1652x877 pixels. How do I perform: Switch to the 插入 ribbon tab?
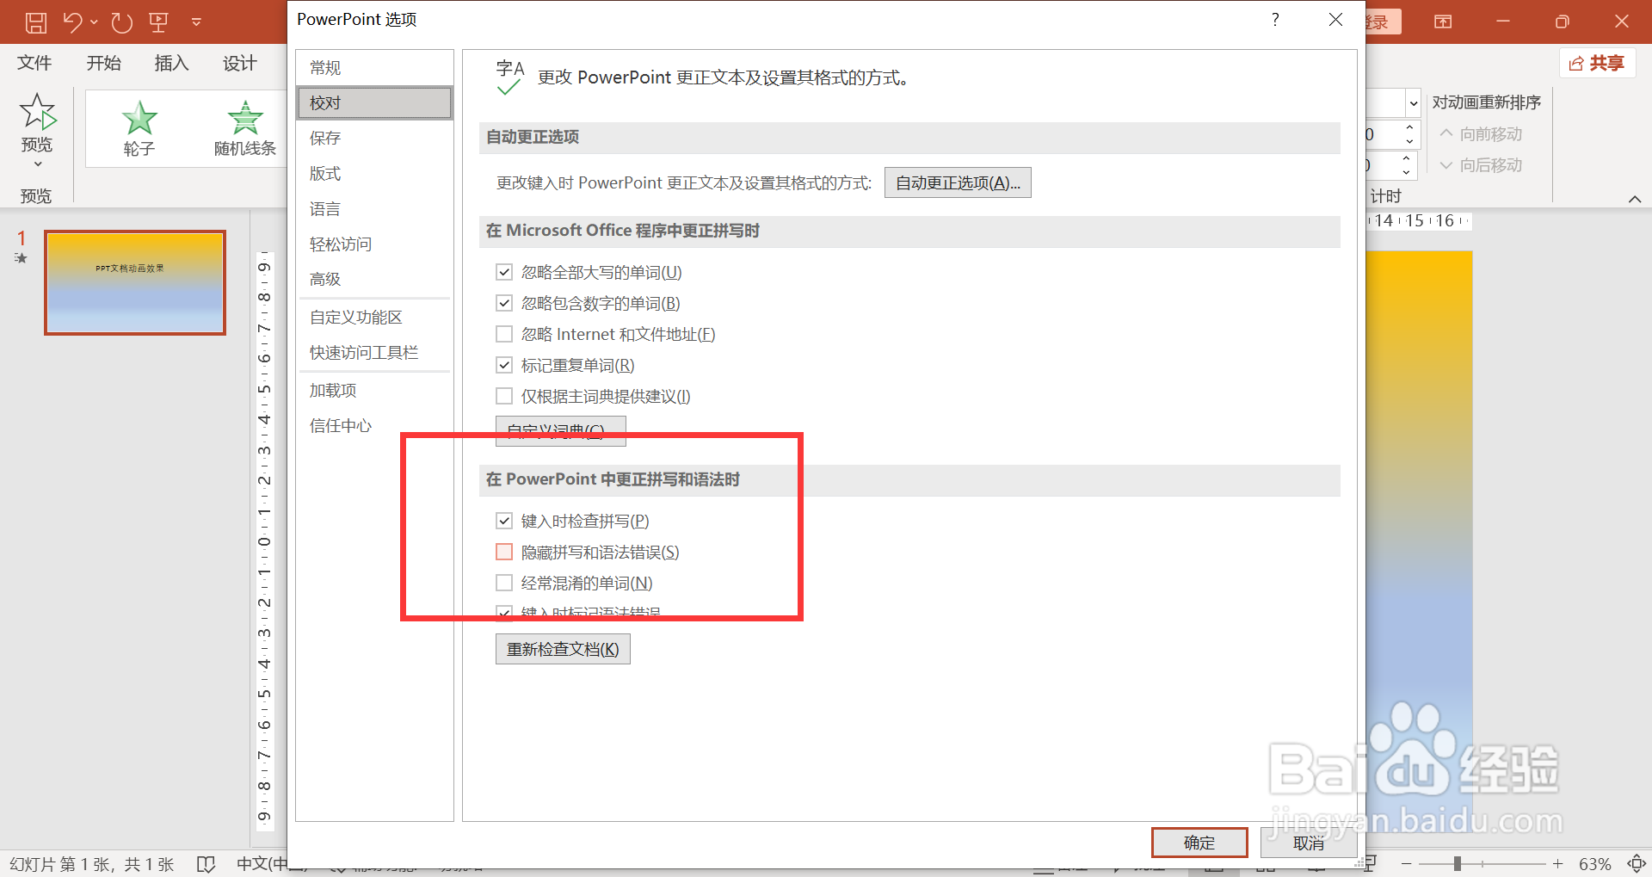pos(171,63)
